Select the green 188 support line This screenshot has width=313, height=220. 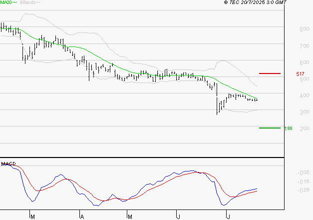tap(270, 128)
